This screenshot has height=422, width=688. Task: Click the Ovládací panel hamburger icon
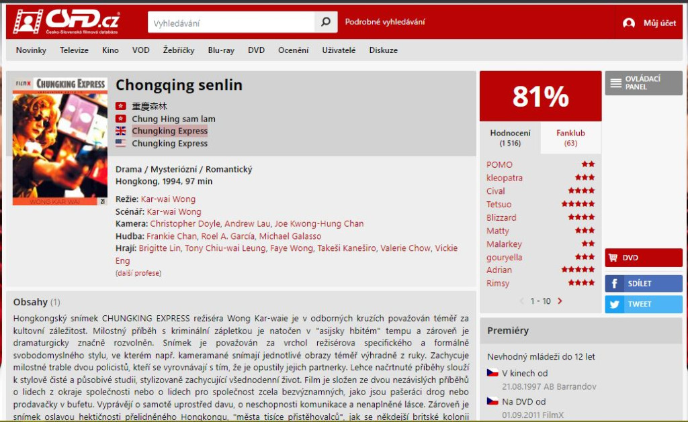[x=615, y=83]
